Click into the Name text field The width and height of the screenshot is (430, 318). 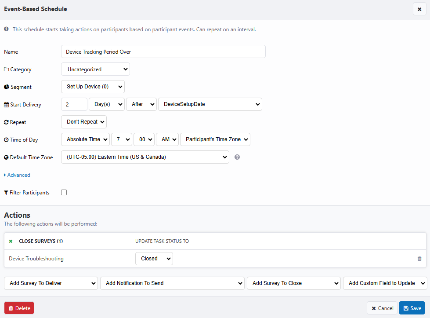click(x=163, y=51)
